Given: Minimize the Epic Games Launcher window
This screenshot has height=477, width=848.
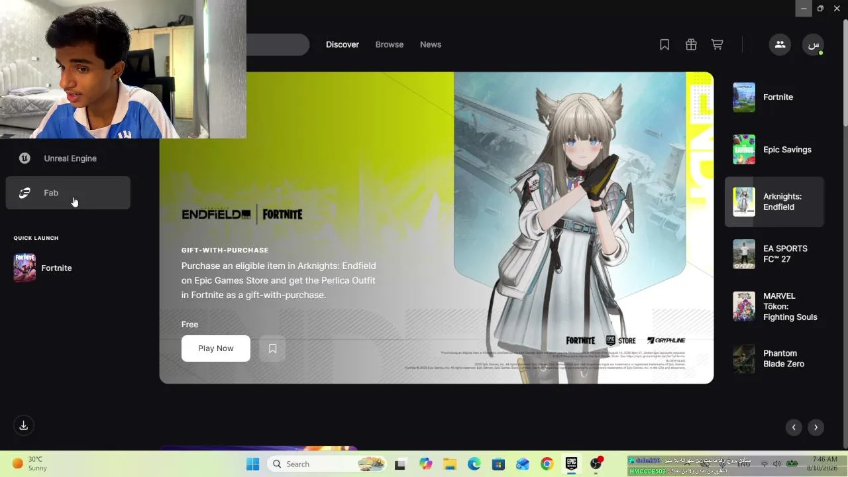Looking at the screenshot, I should tap(803, 9).
